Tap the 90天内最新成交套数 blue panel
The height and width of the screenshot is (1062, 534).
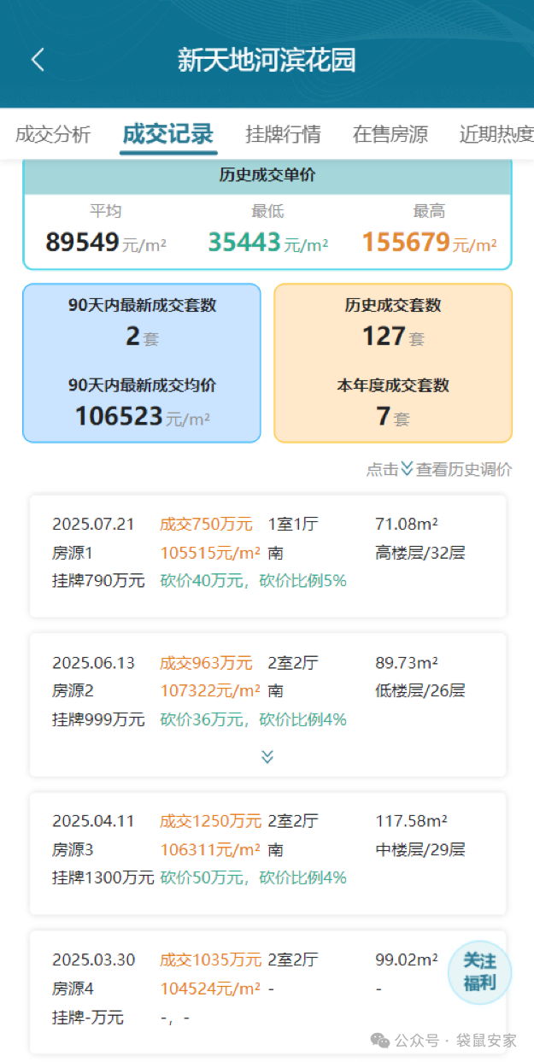coord(142,363)
